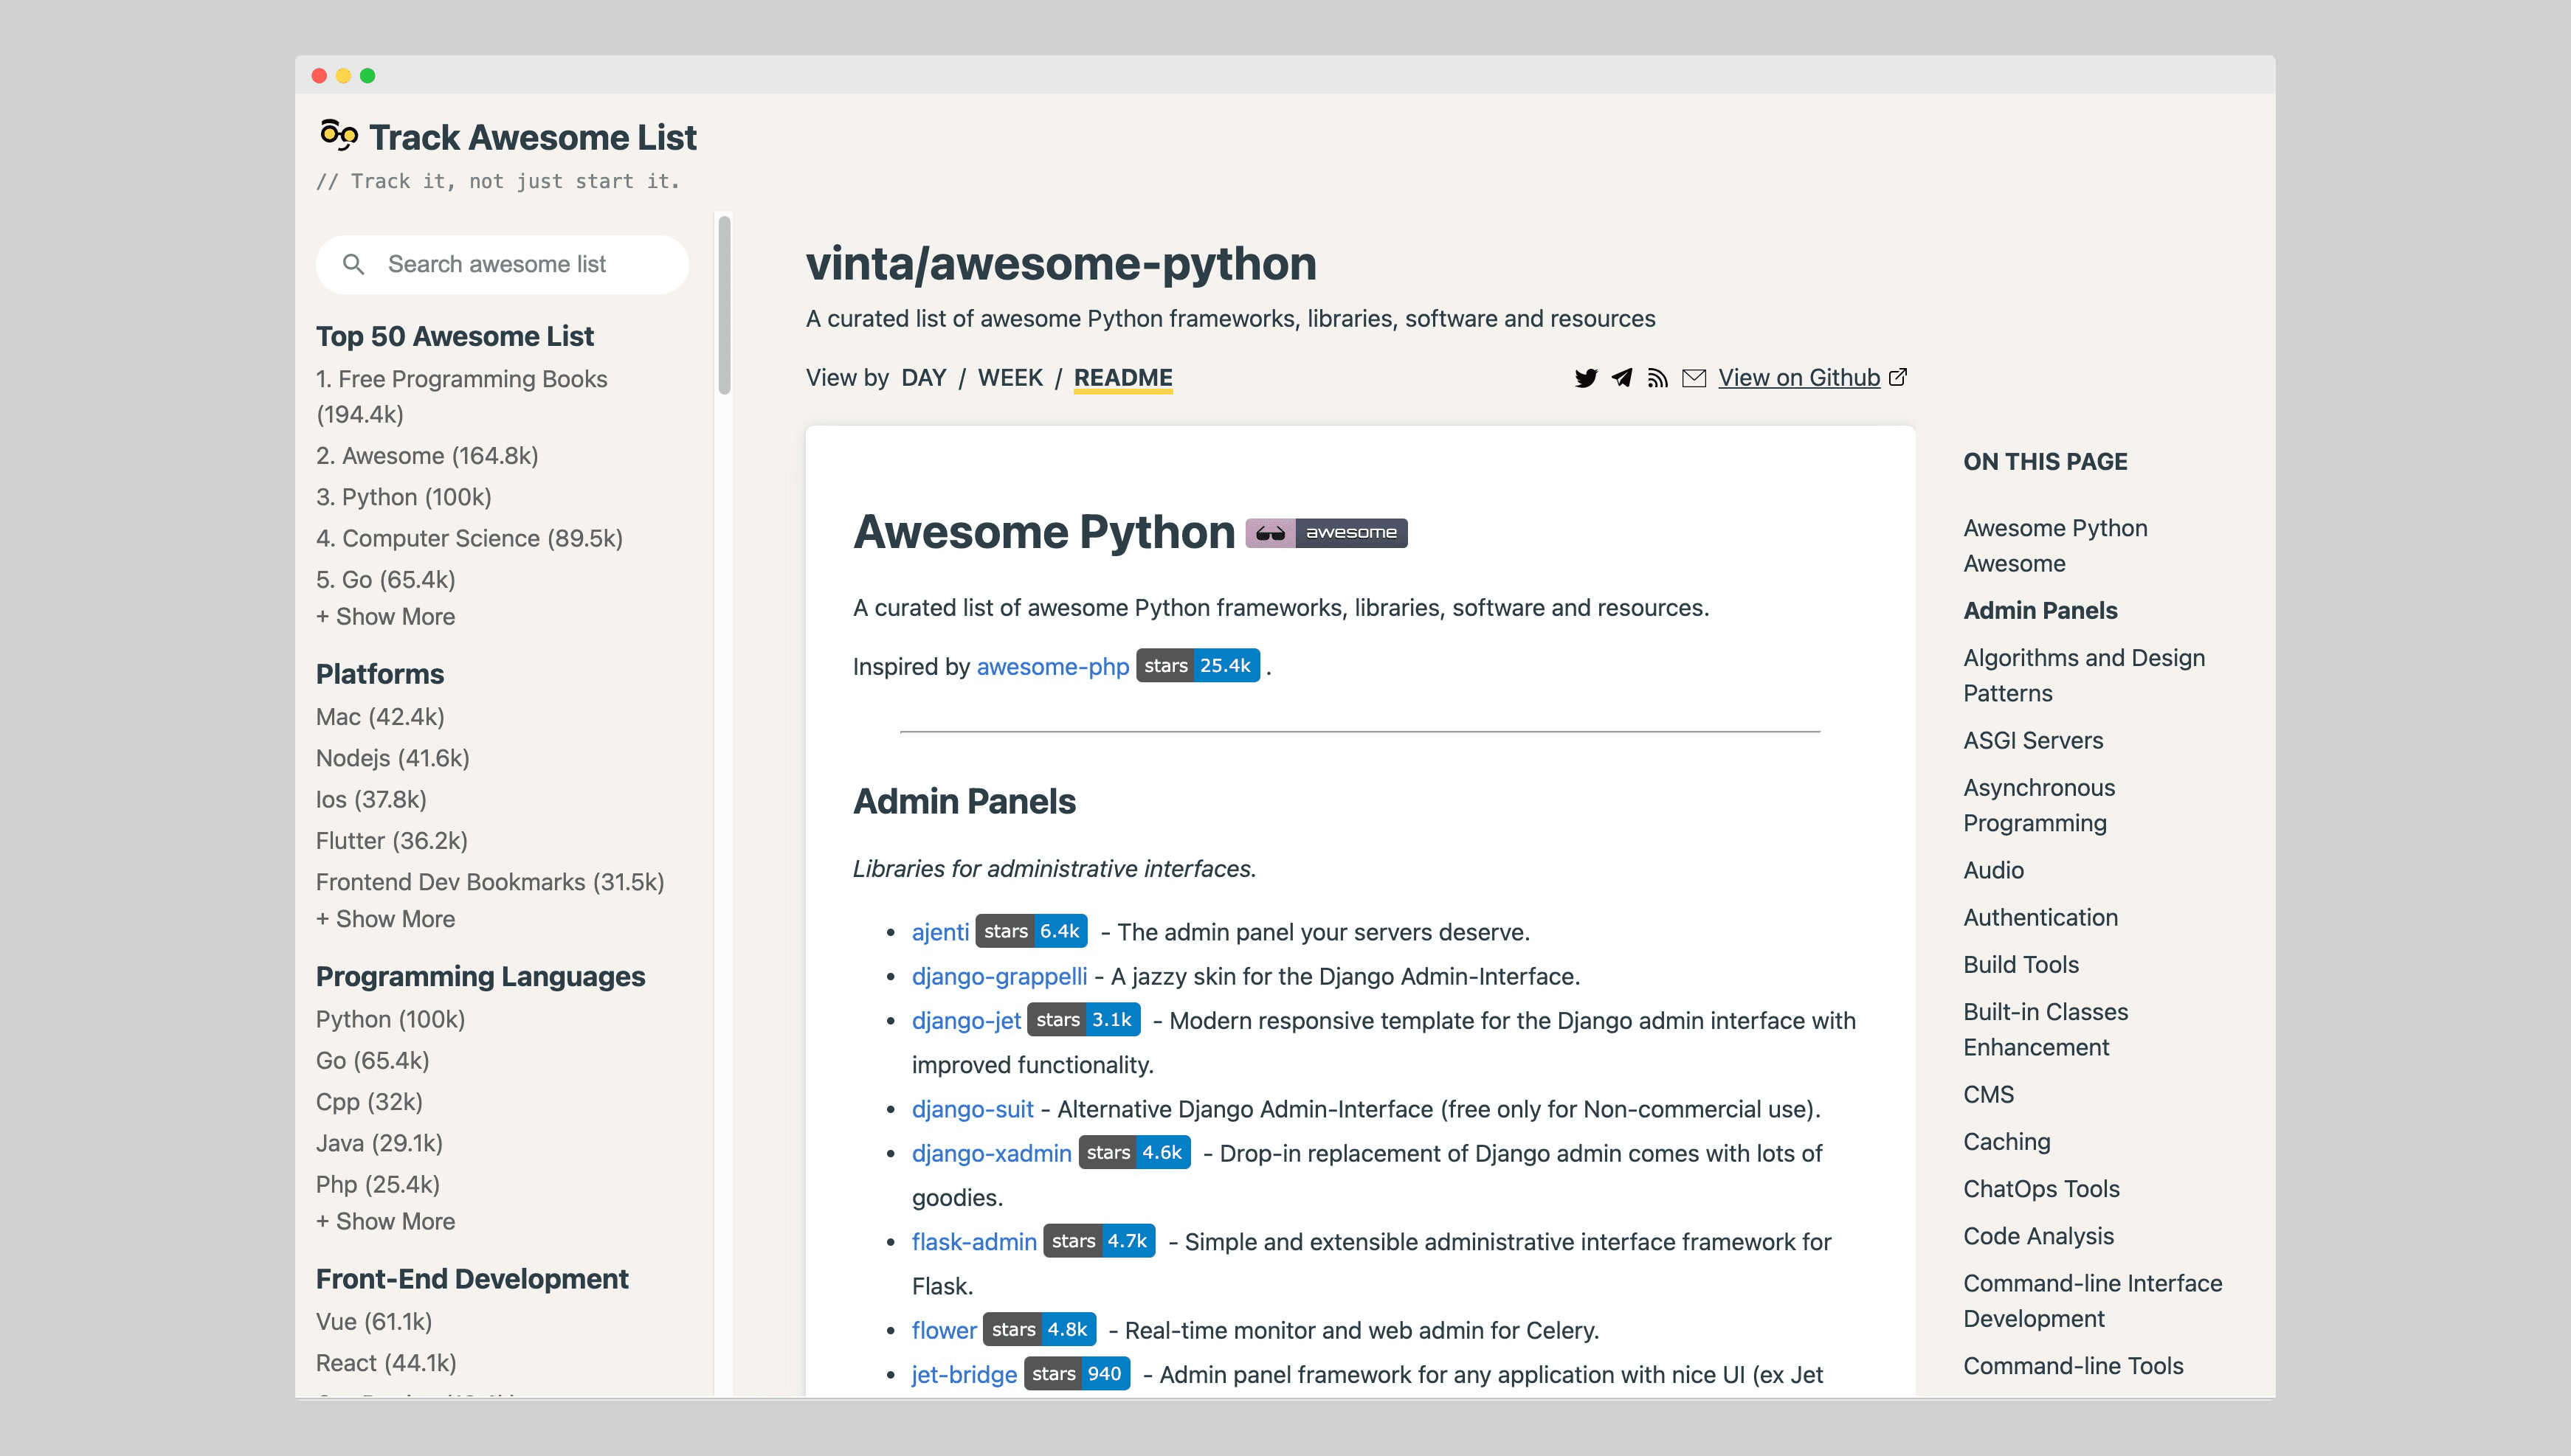This screenshot has width=2571, height=1456.
Task: Open Flutter (36.2k) platform list
Action: click(x=392, y=841)
